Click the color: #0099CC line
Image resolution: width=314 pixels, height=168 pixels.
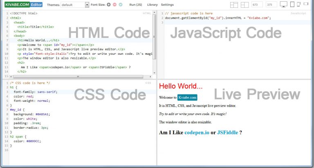coord(27,141)
